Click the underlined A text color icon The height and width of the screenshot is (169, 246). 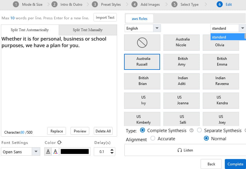pos(48,152)
